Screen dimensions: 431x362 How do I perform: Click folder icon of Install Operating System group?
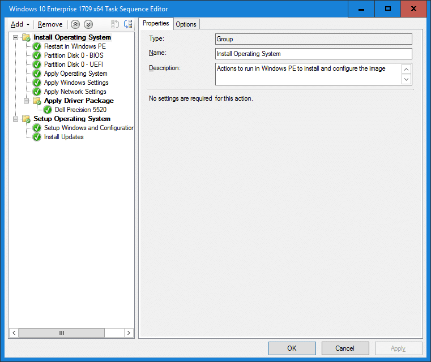27,37
